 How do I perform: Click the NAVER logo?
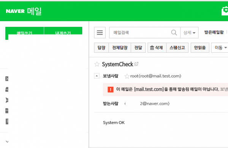pyautogui.click(x=15, y=11)
